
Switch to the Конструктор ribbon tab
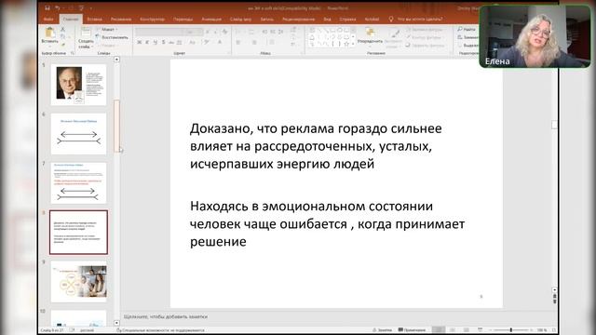click(152, 19)
